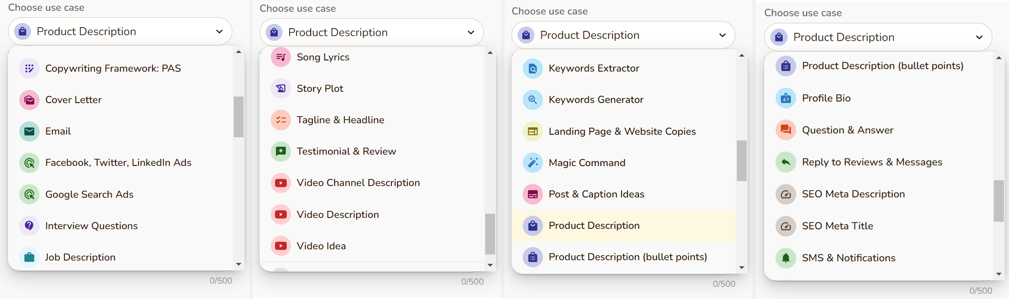This screenshot has height=299, width=1009.
Task: Click the Reply to Reviews arrow icon
Action: pos(786,162)
